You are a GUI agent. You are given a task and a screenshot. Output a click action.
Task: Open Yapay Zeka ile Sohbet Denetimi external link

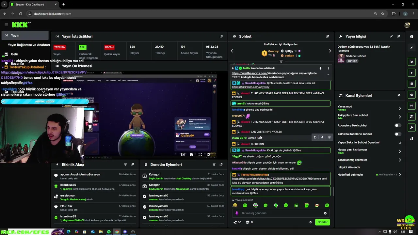point(400,143)
